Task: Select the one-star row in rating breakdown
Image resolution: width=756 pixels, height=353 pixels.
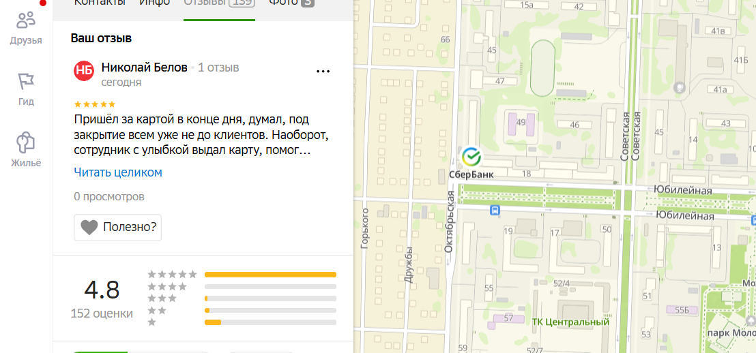Action: (242, 322)
